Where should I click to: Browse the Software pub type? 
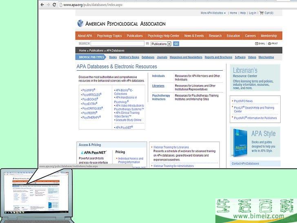coord(240,57)
